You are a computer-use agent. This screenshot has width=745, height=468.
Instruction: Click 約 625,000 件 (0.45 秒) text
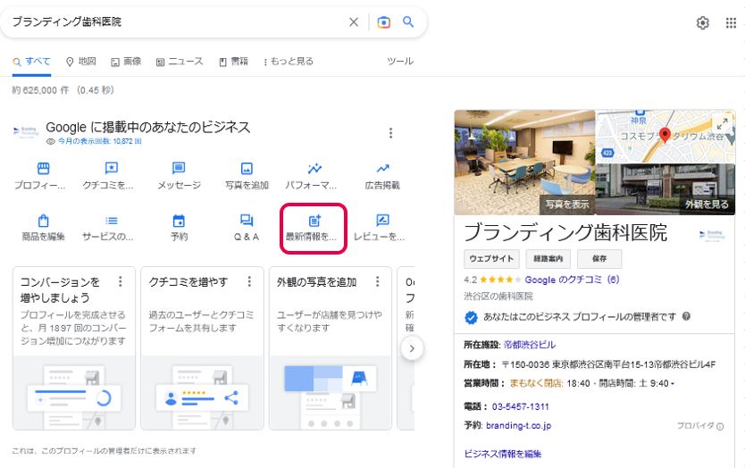(x=63, y=90)
